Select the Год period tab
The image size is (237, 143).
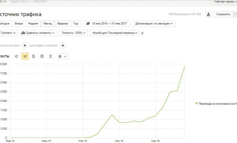[x=76, y=24]
